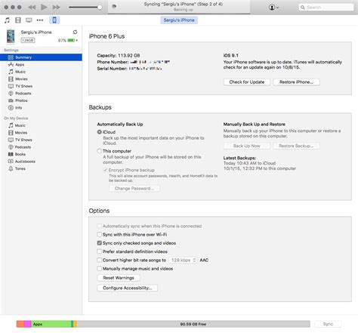Enable Prefer standard definition videos
This screenshot has width=358, height=333.
tap(100, 251)
